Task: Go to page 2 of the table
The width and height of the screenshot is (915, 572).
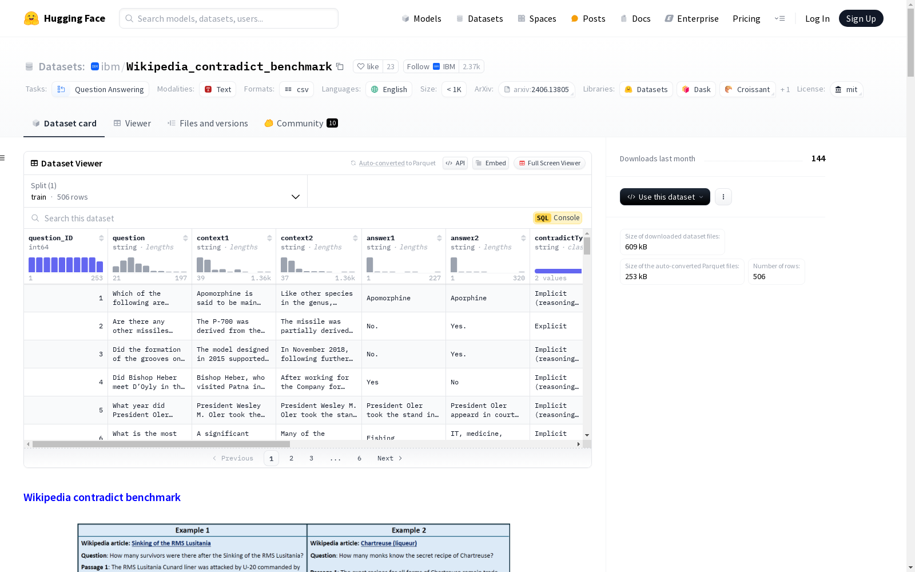Action: point(291,458)
